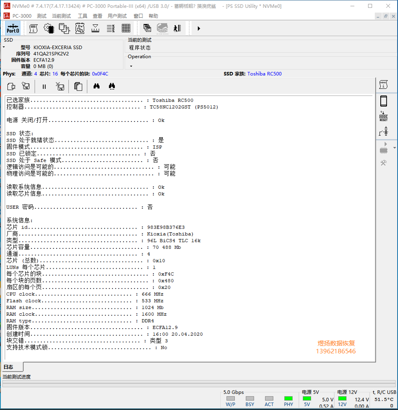
Task: Click the current test progress bar
Action: [x=199, y=384]
